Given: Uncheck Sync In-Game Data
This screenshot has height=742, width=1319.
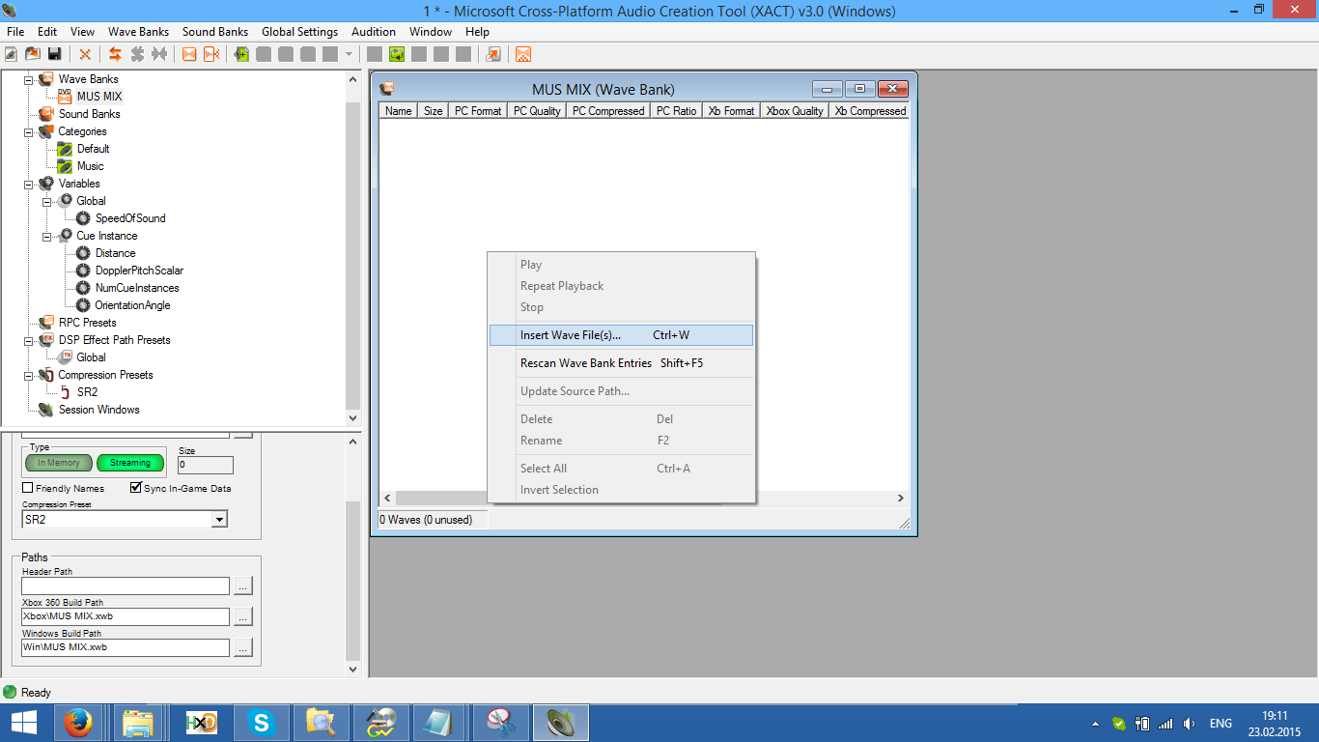Looking at the screenshot, I should 136,489.
